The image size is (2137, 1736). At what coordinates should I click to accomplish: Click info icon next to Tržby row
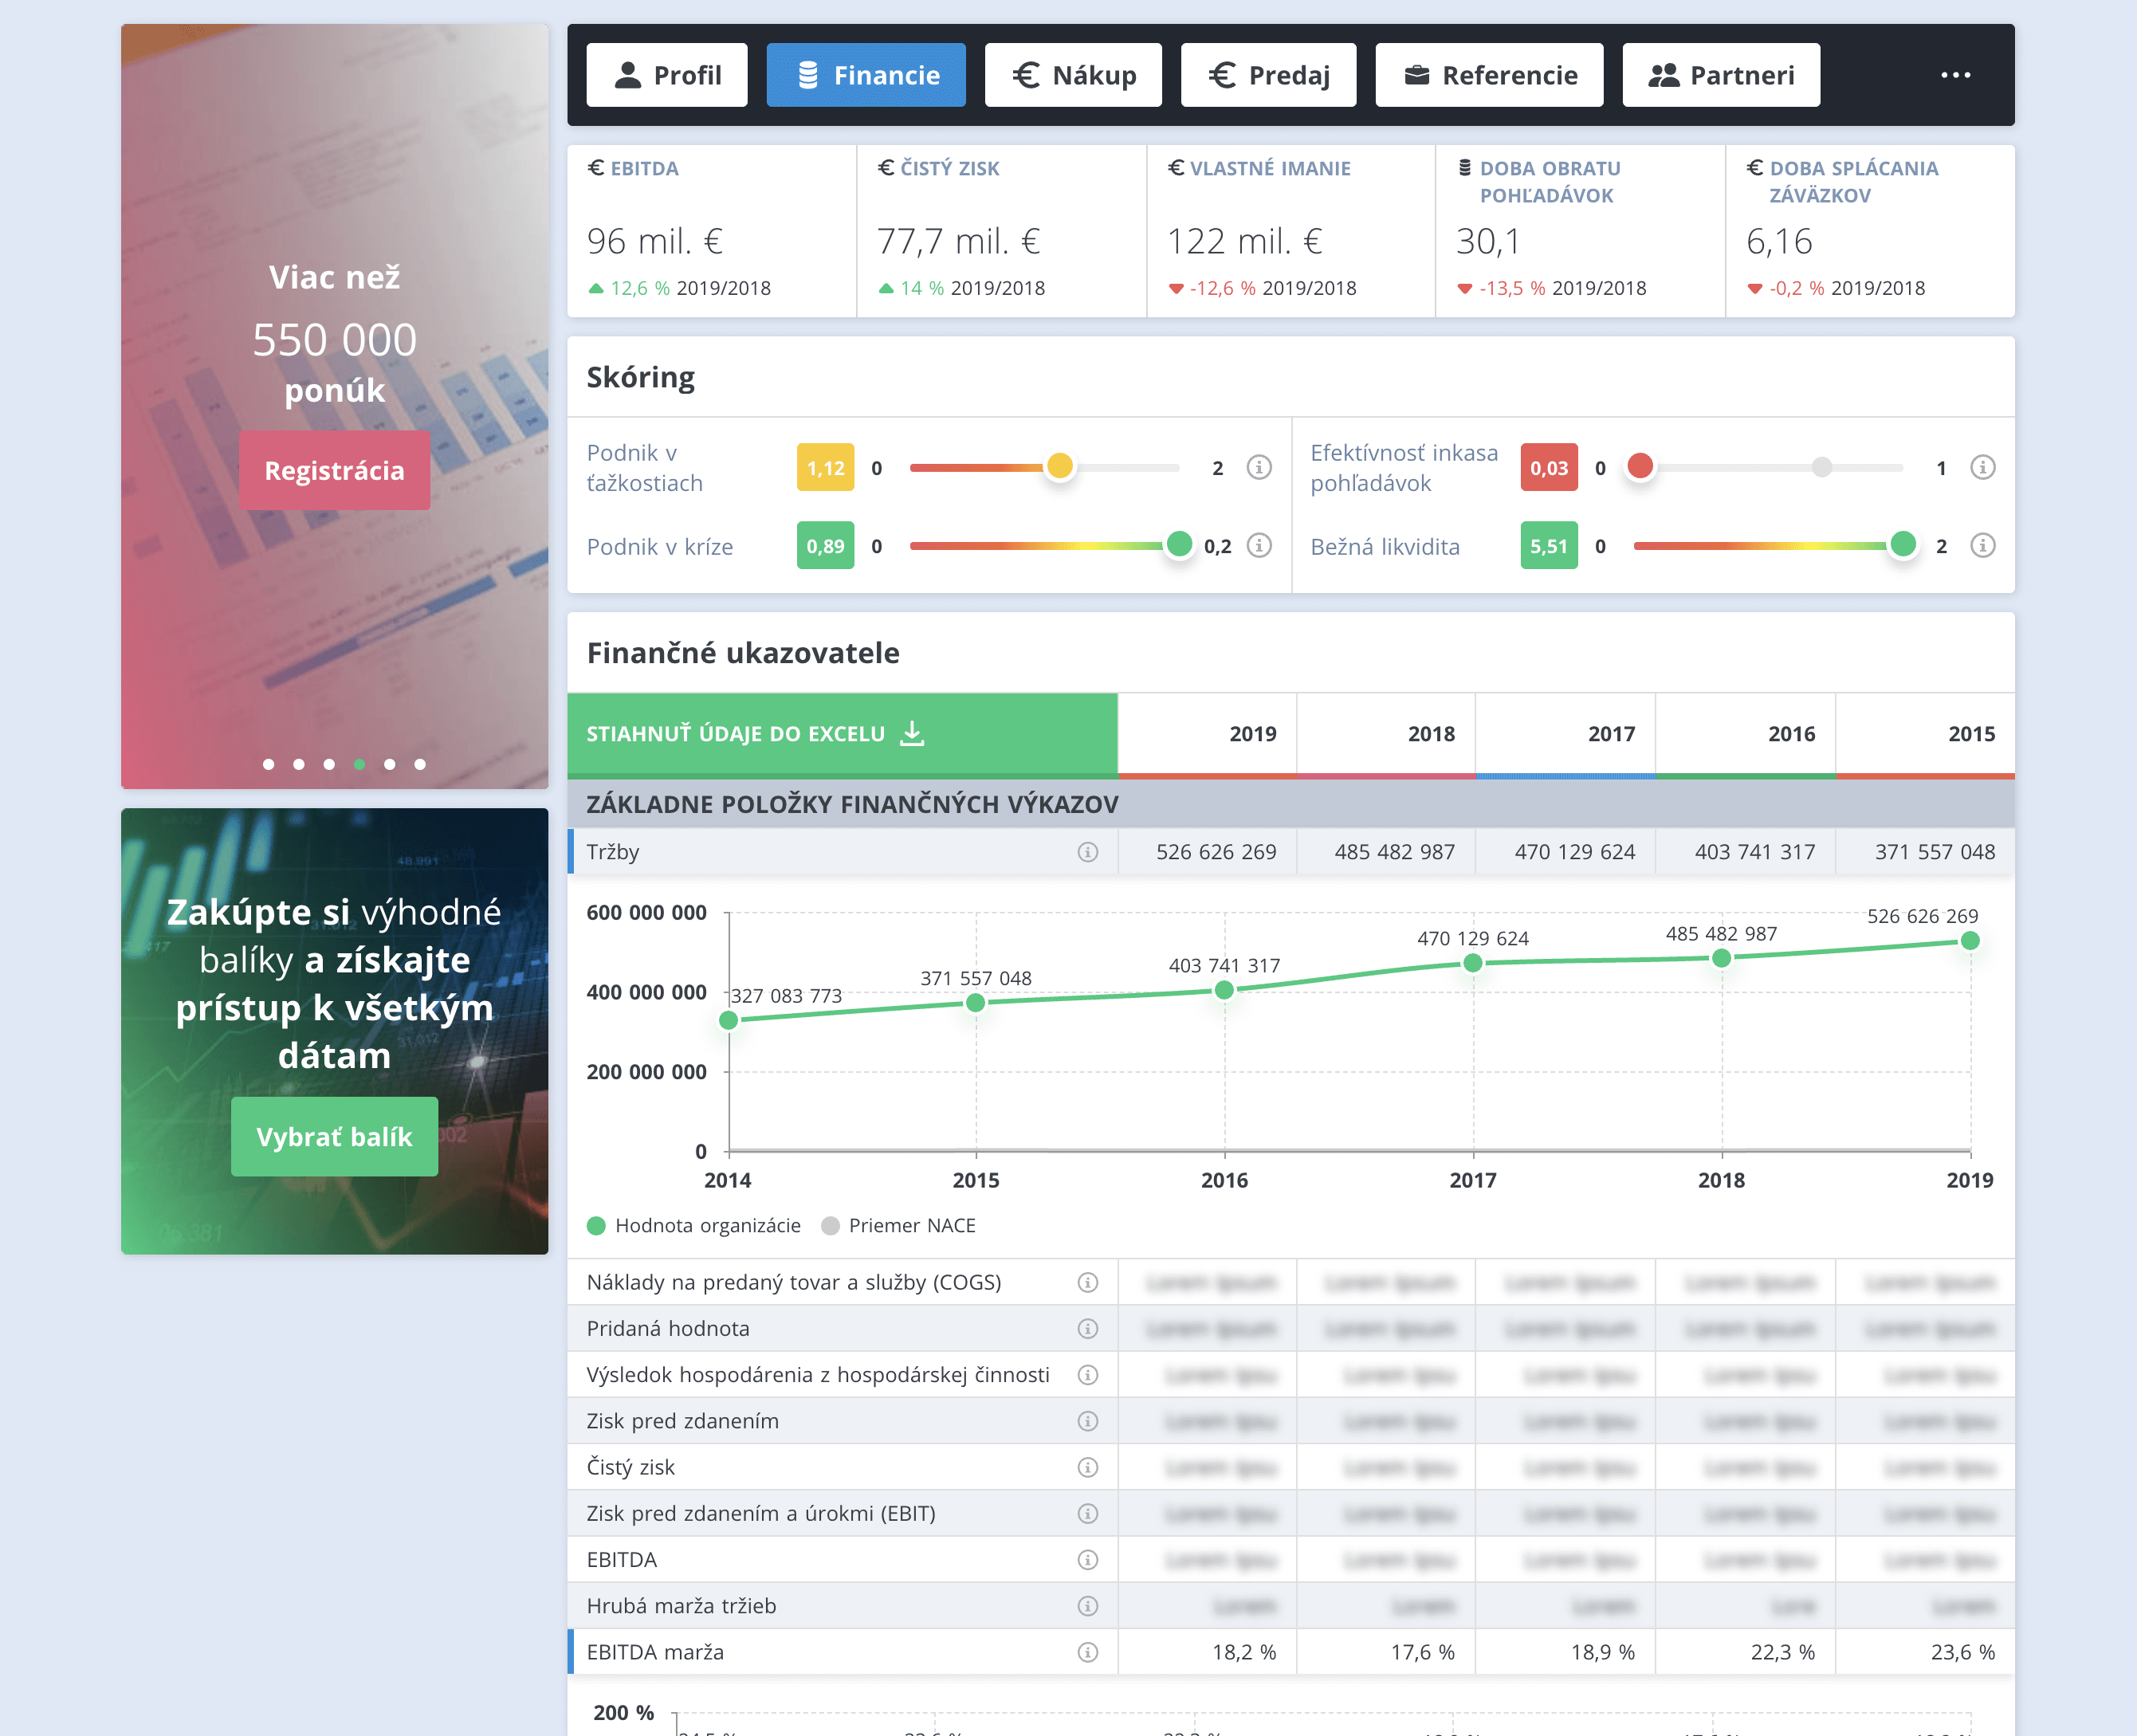click(1087, 852)
